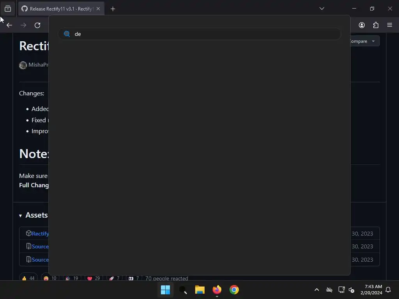399x299 pixels.
Task: Open Firefox View (recent browsing) icon
Action: tap(8, 9)
